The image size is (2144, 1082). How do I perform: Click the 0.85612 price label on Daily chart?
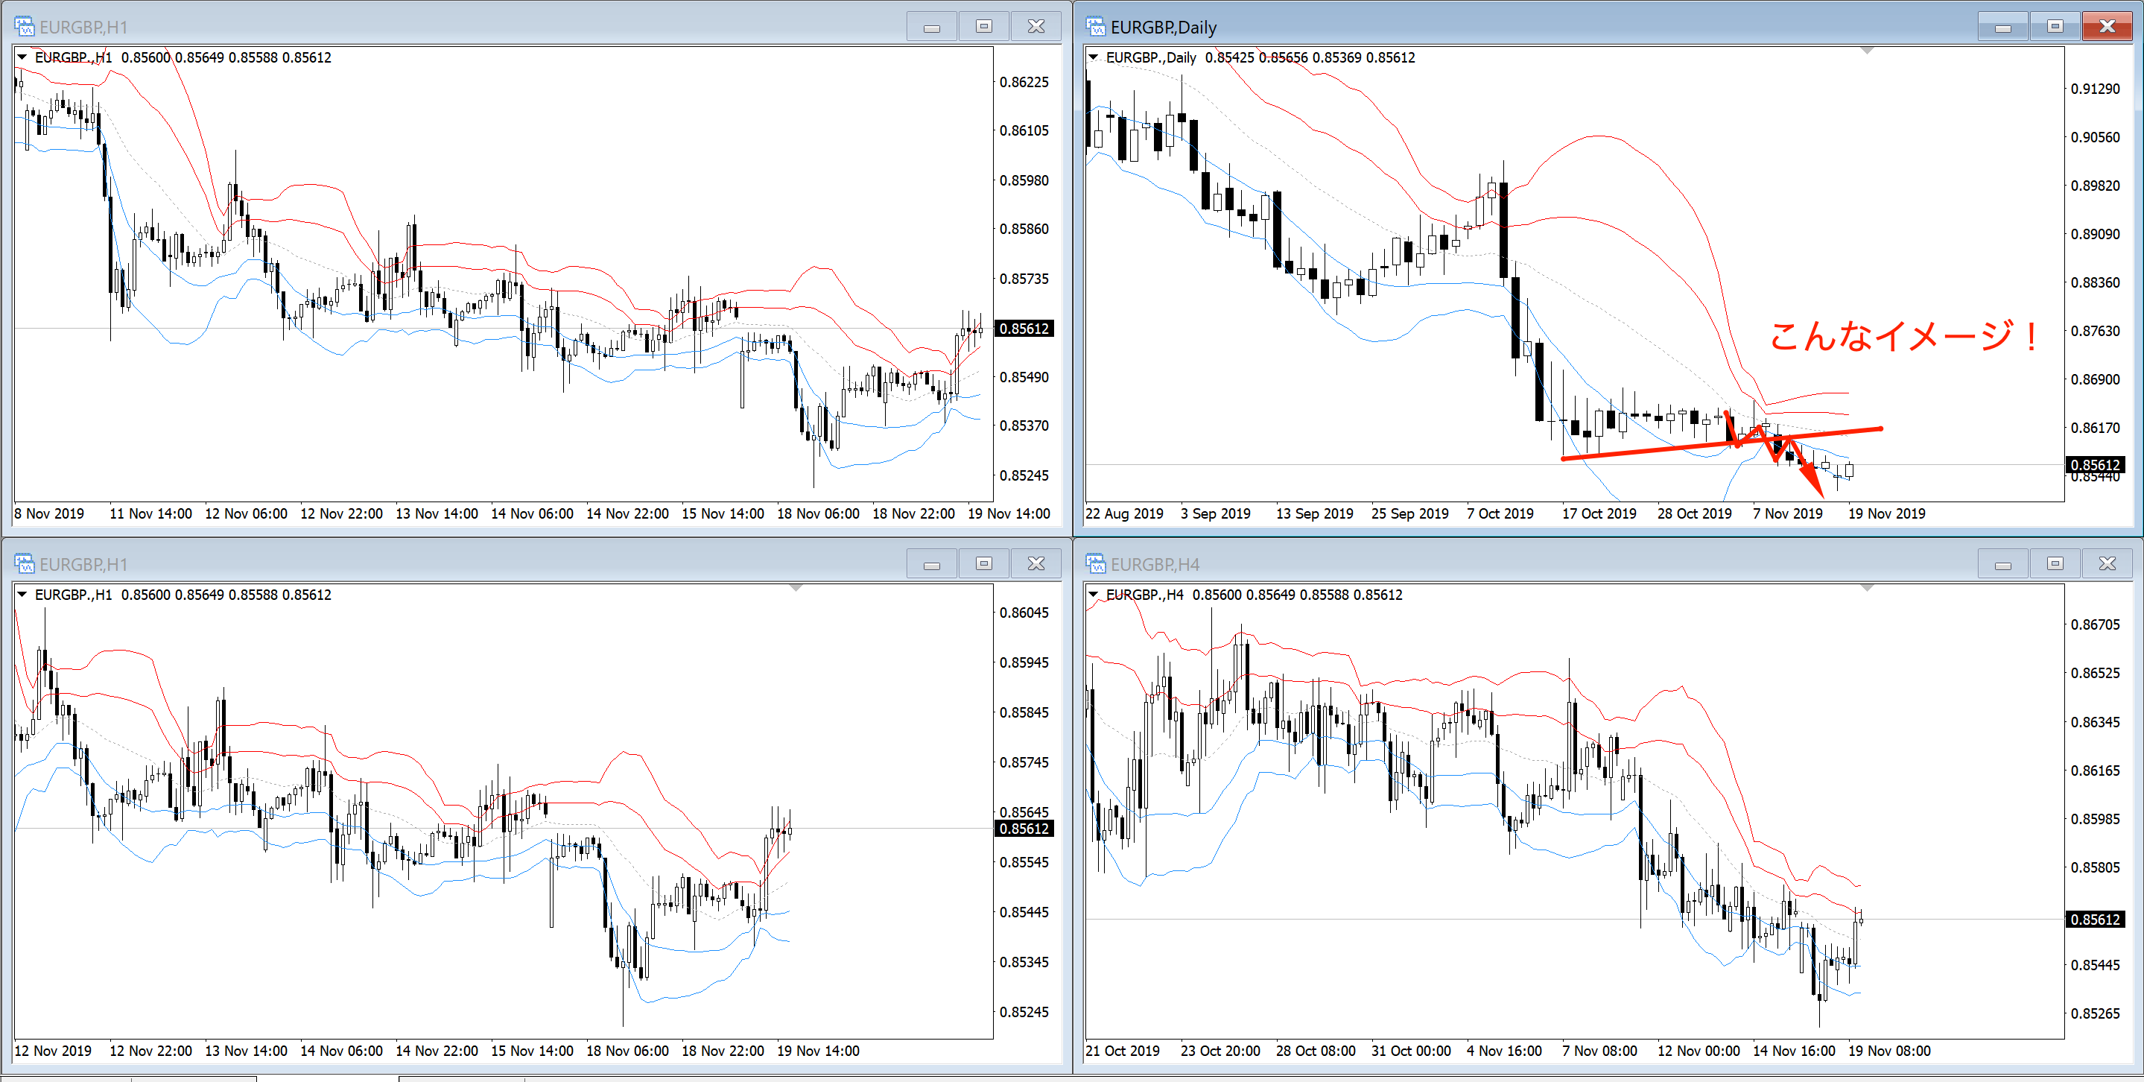(2095, 464)
